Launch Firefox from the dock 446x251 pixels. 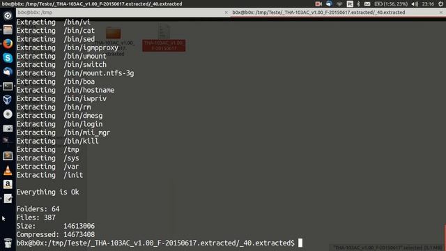[8, 44]
